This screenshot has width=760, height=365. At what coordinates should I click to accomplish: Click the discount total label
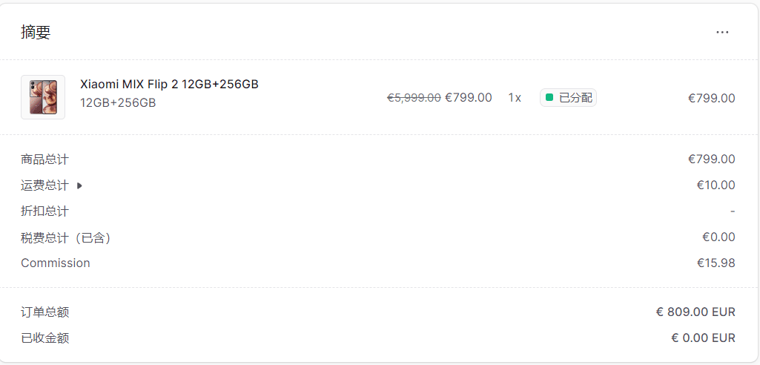coord(44,211)
